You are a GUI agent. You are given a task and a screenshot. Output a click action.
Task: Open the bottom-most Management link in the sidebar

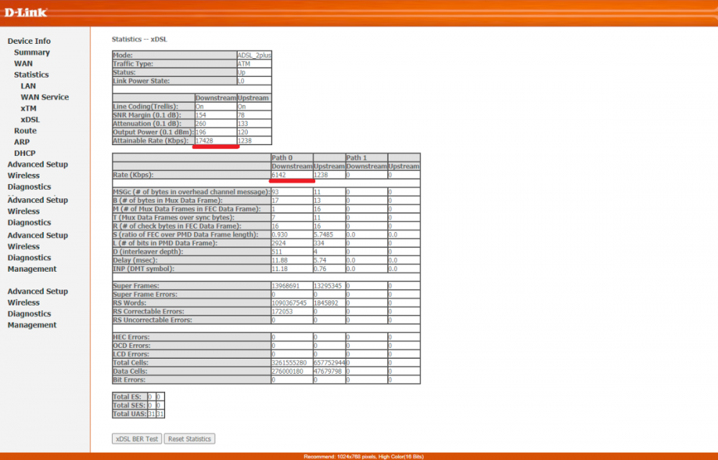32,325
